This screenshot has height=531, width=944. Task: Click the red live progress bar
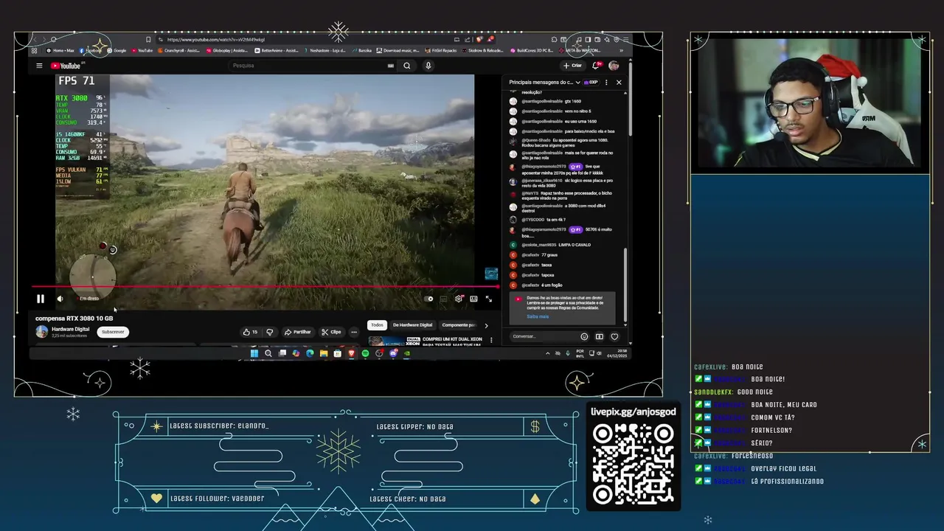pyautogui.click(x=265, y=287)
